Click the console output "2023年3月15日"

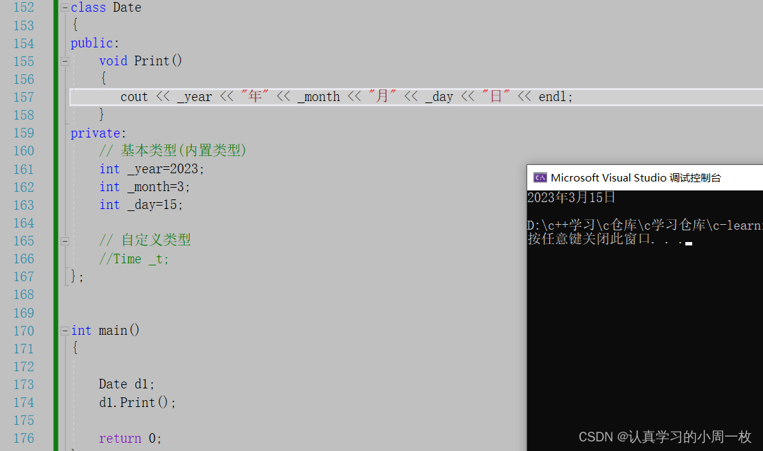[571, 197]
